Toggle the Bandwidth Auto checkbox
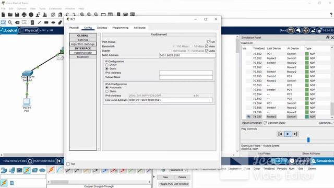This screenshot has height=188, width=334. (x=207, y=46)
